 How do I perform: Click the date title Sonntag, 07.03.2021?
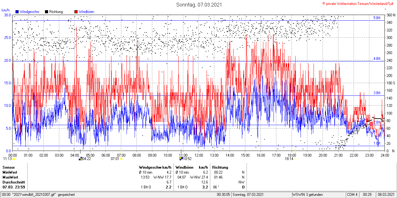(x=199, y=5)
